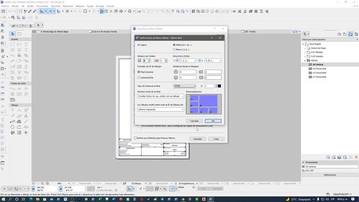This screenshot has height=202, width=359.
Task: Open Task View on the taskbar
Action: 24,199
